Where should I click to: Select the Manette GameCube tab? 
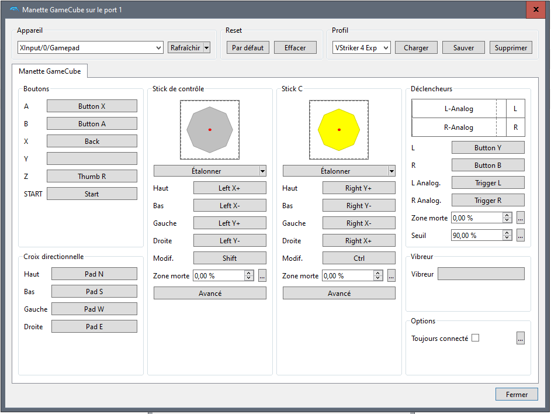click(x=50, y=71)
